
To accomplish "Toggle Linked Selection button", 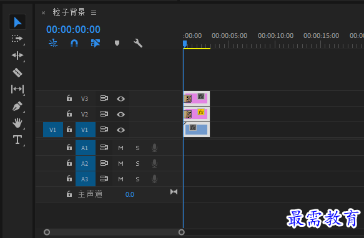I will point(96,43).
